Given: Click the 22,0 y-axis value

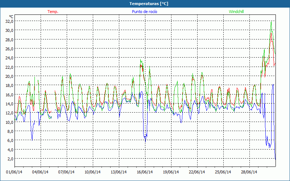Looking at the screenshot, I should point(10,67).
